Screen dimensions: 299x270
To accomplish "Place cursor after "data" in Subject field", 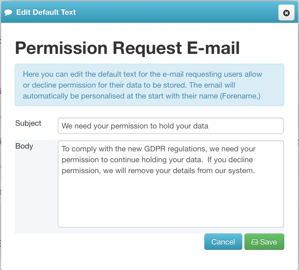I will (x=208, y=126).
